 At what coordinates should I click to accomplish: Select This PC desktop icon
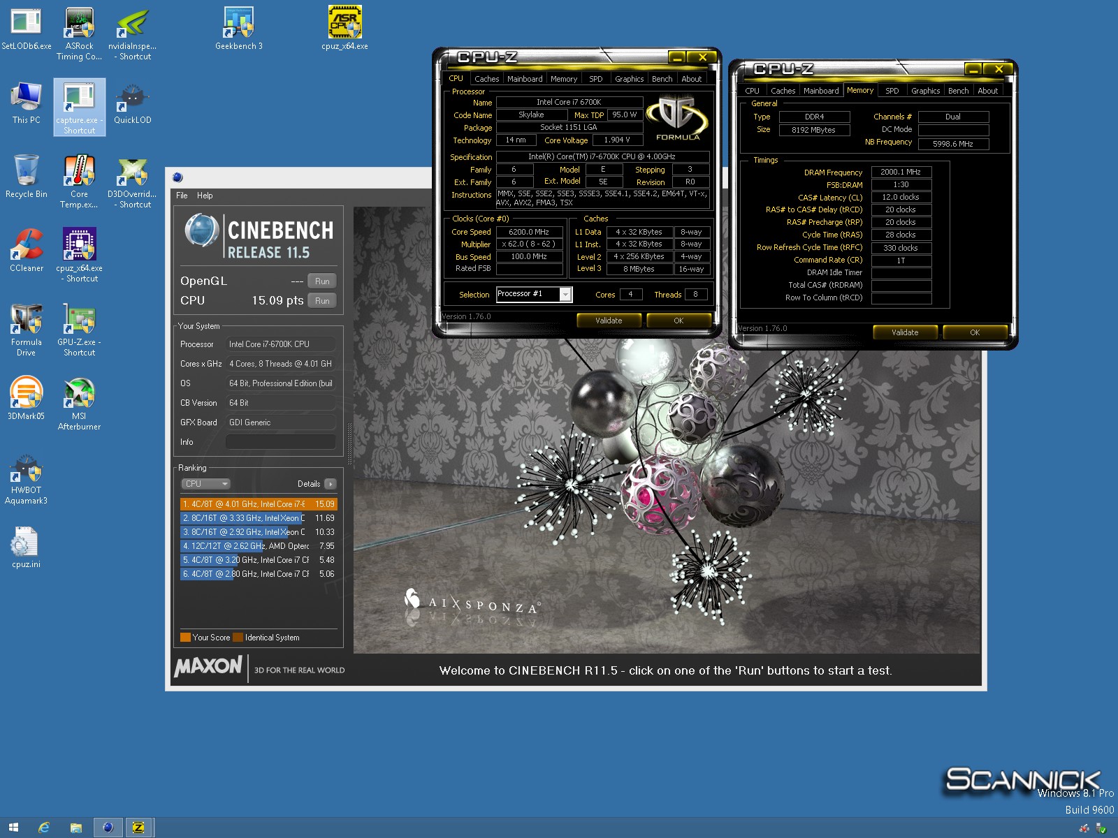coord(26,103)
